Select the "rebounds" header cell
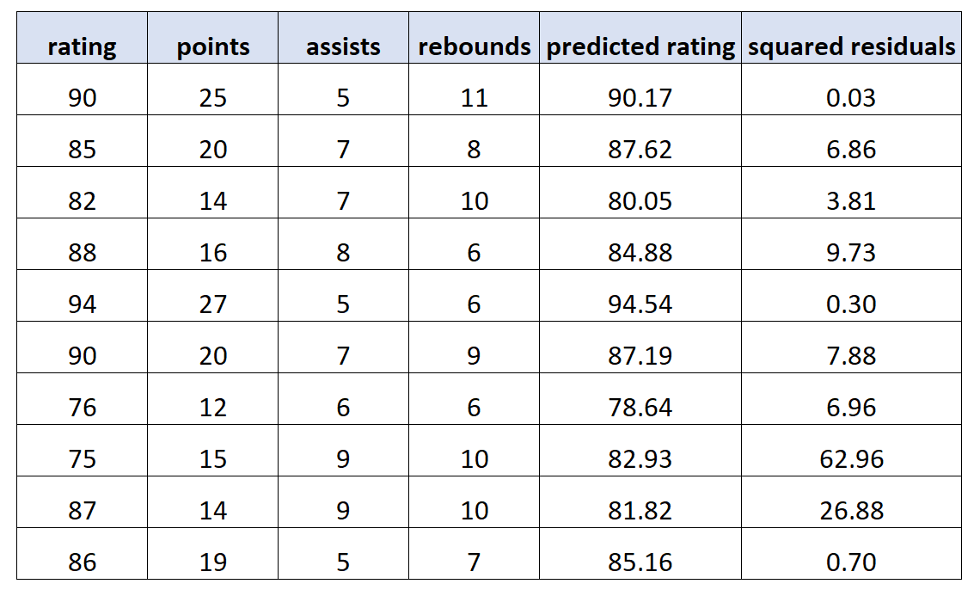980x590 pixels. [x=474, y=46]
